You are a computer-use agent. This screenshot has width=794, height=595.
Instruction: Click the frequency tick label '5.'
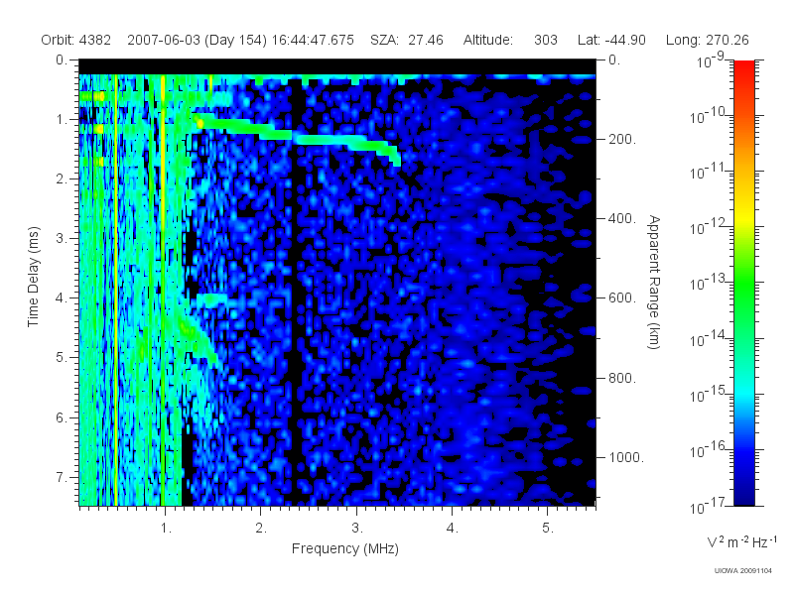[x=548, y=529]
